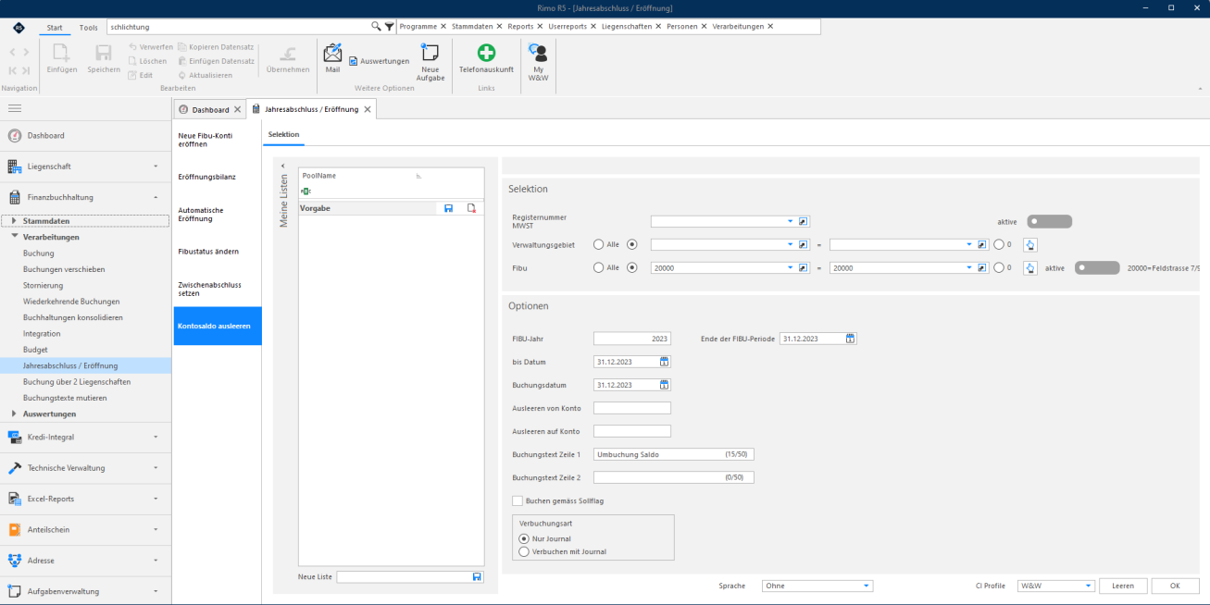Open calendar picker for Buchungsdatum
1210x605 pixels.
(664, 384)
